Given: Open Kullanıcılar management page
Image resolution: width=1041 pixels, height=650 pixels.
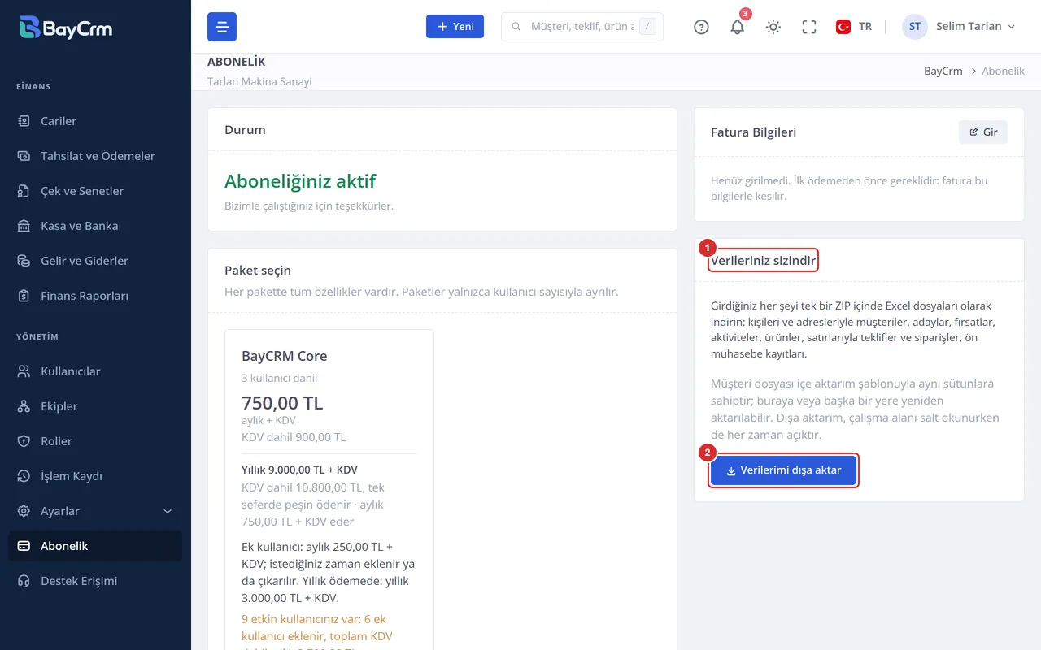Looking at the screenshot, I should click(x=95, y=371).
